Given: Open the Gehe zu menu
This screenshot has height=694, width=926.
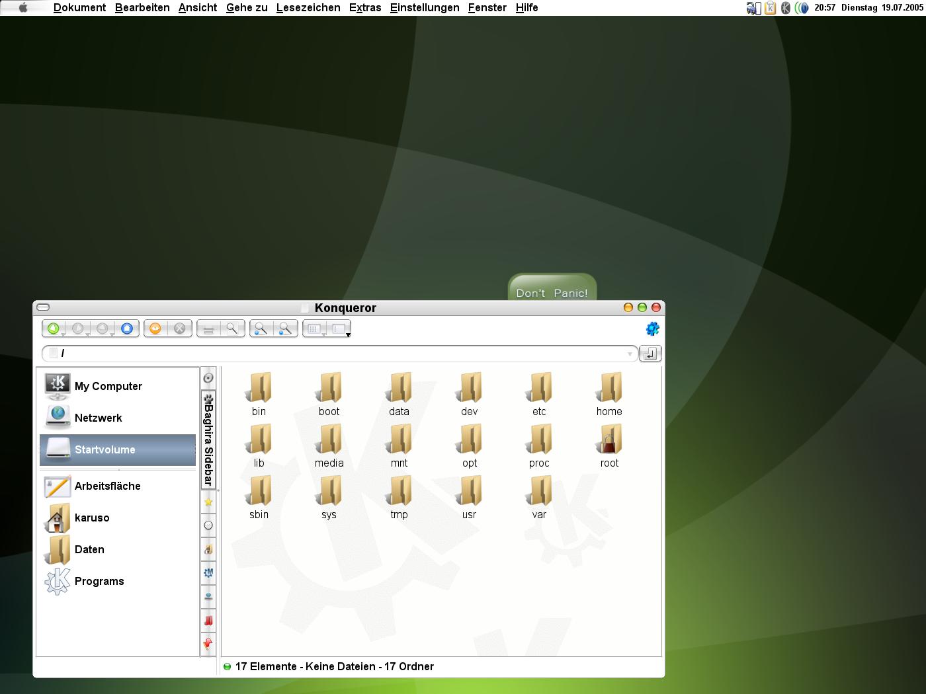Looking at the screenshot, I should (x=247, y=8).
